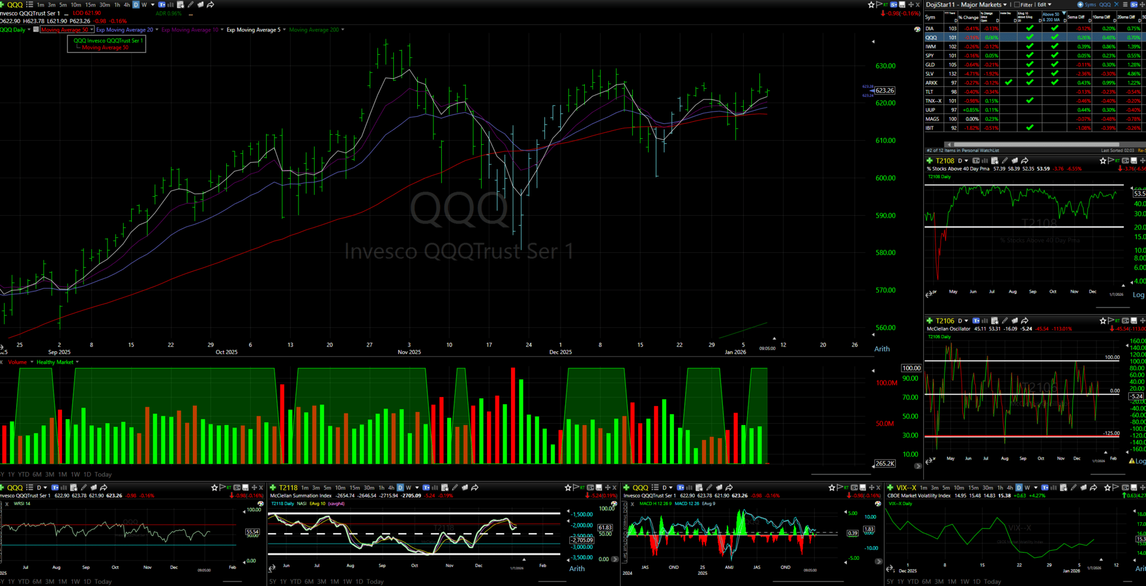Screen dimensions: 1146x586
Task: Open the color palette icon at main chart top-right
Action: [x=917, y=29]
